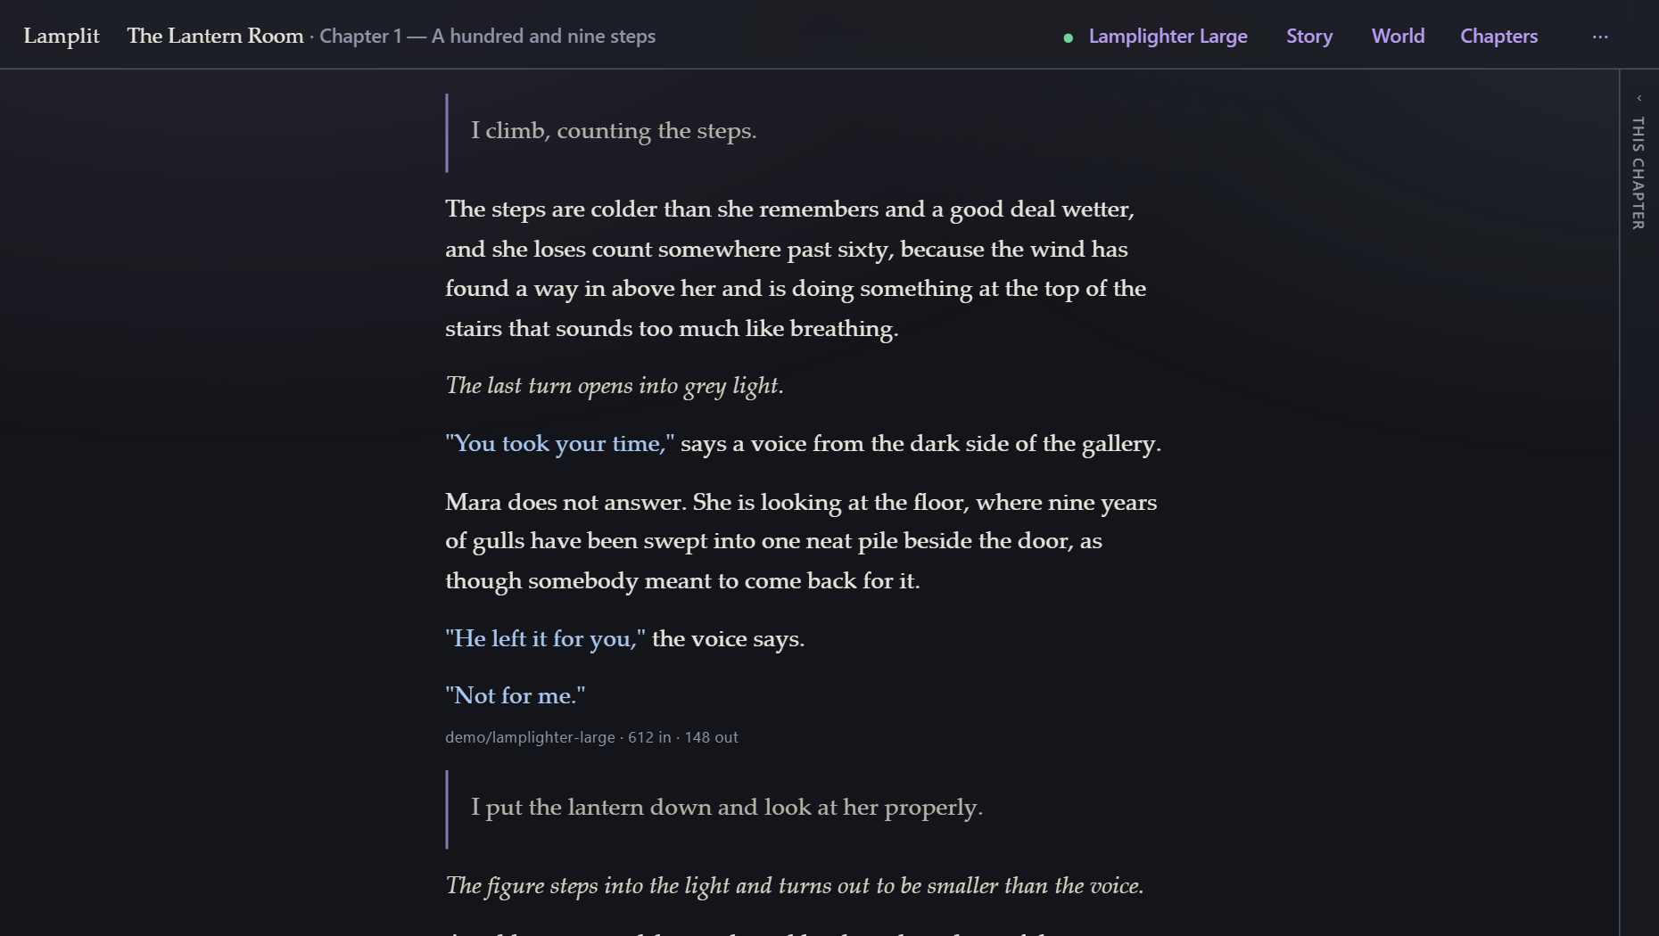Image resolution: width=1659 pixels, height=936 pixels.
Task: Click paragraph starting "The steps are colder"
Action: (796, 269)
